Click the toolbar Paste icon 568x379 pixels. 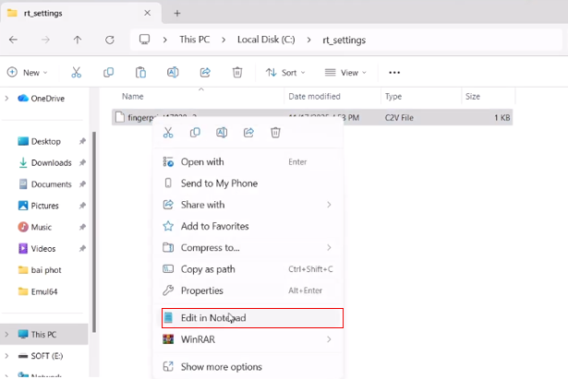pyautogui.click(x=140, y=72)
